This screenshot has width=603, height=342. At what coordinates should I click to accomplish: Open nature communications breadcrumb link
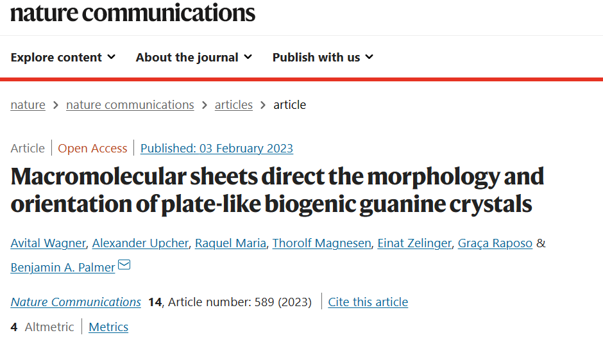tap(130, 105)
